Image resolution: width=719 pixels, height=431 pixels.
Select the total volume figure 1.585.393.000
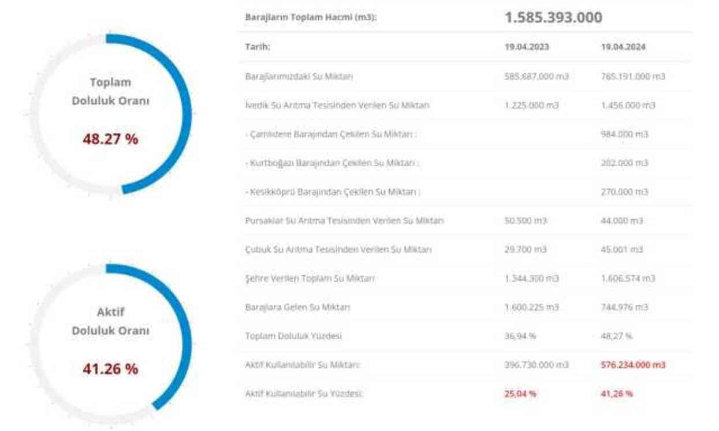point(553,17)
